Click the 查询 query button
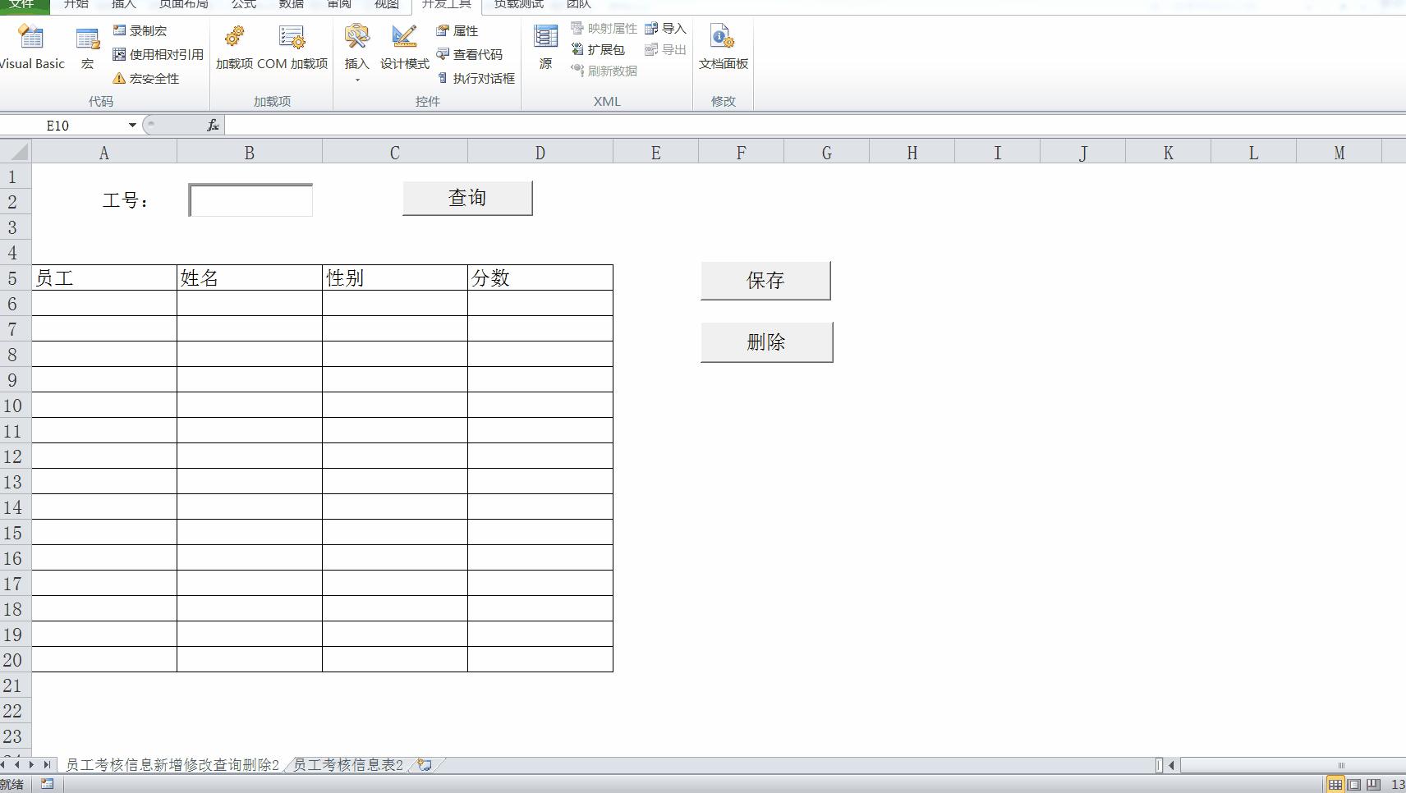Image resolution: width=1406 pixels, height=793 pixels. (466, 197)
